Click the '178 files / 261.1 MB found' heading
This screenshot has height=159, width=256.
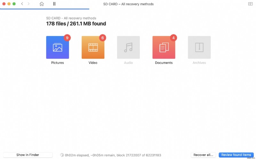[76, 23]
